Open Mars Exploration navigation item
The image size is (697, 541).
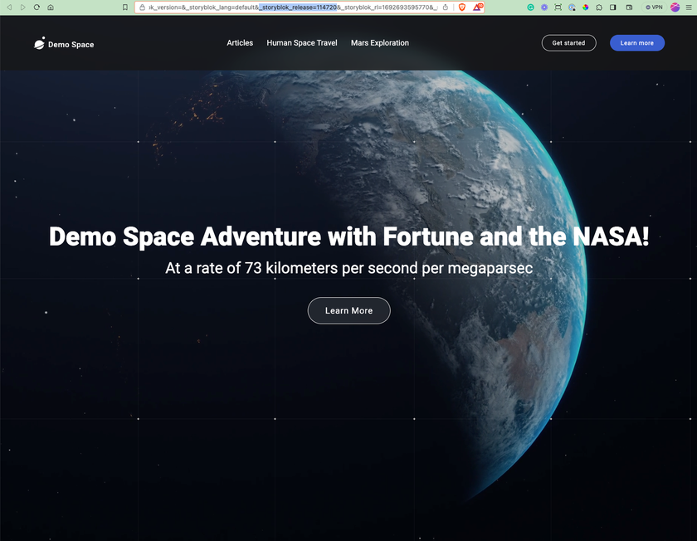point(380,42)
